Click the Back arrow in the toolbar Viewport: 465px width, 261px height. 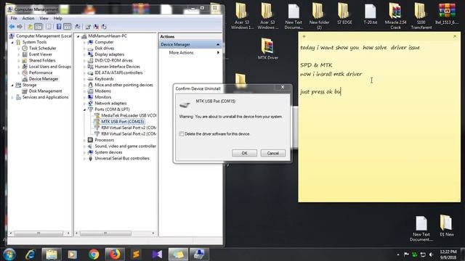click(12, 27)
